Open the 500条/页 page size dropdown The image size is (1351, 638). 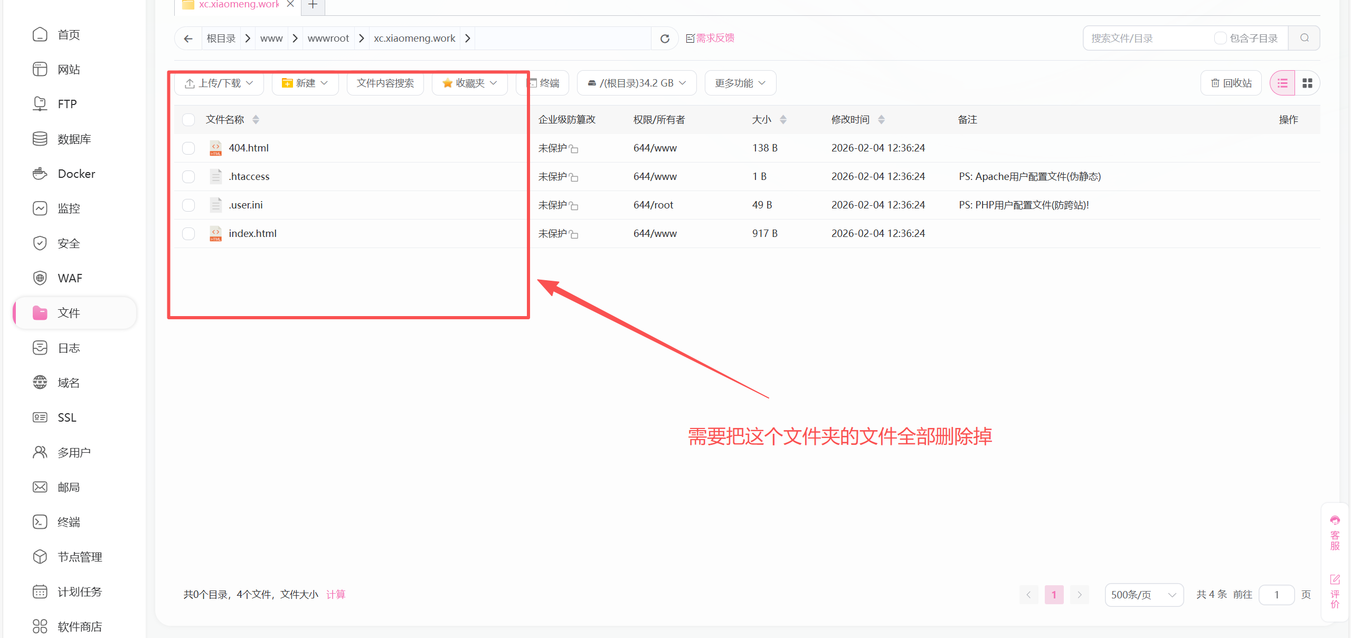click(x=1144, y=595)
